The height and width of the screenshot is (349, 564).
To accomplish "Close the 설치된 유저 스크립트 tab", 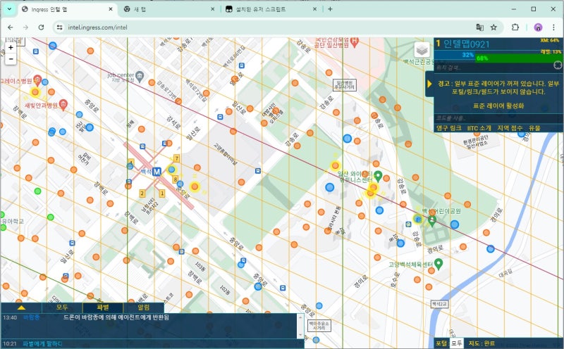I will [x=314, y=9].
